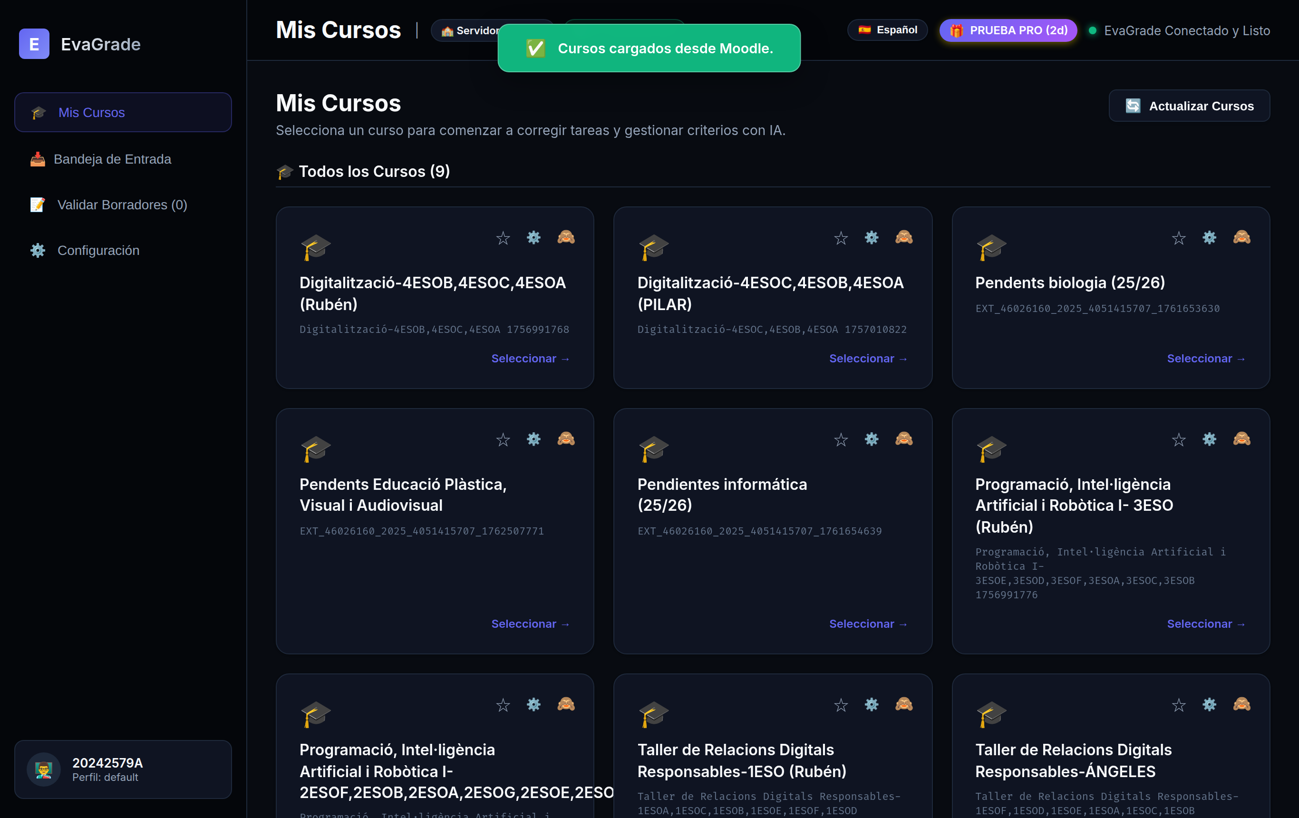Open gear settings on Pendents biologia card
Viewport: 1299px width, 818px height.
point(1209,237)
